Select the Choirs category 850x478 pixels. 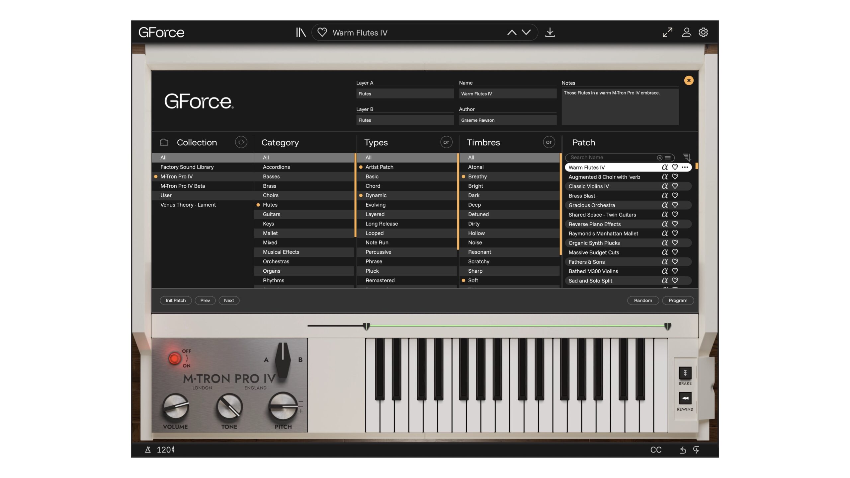(304, 195)
